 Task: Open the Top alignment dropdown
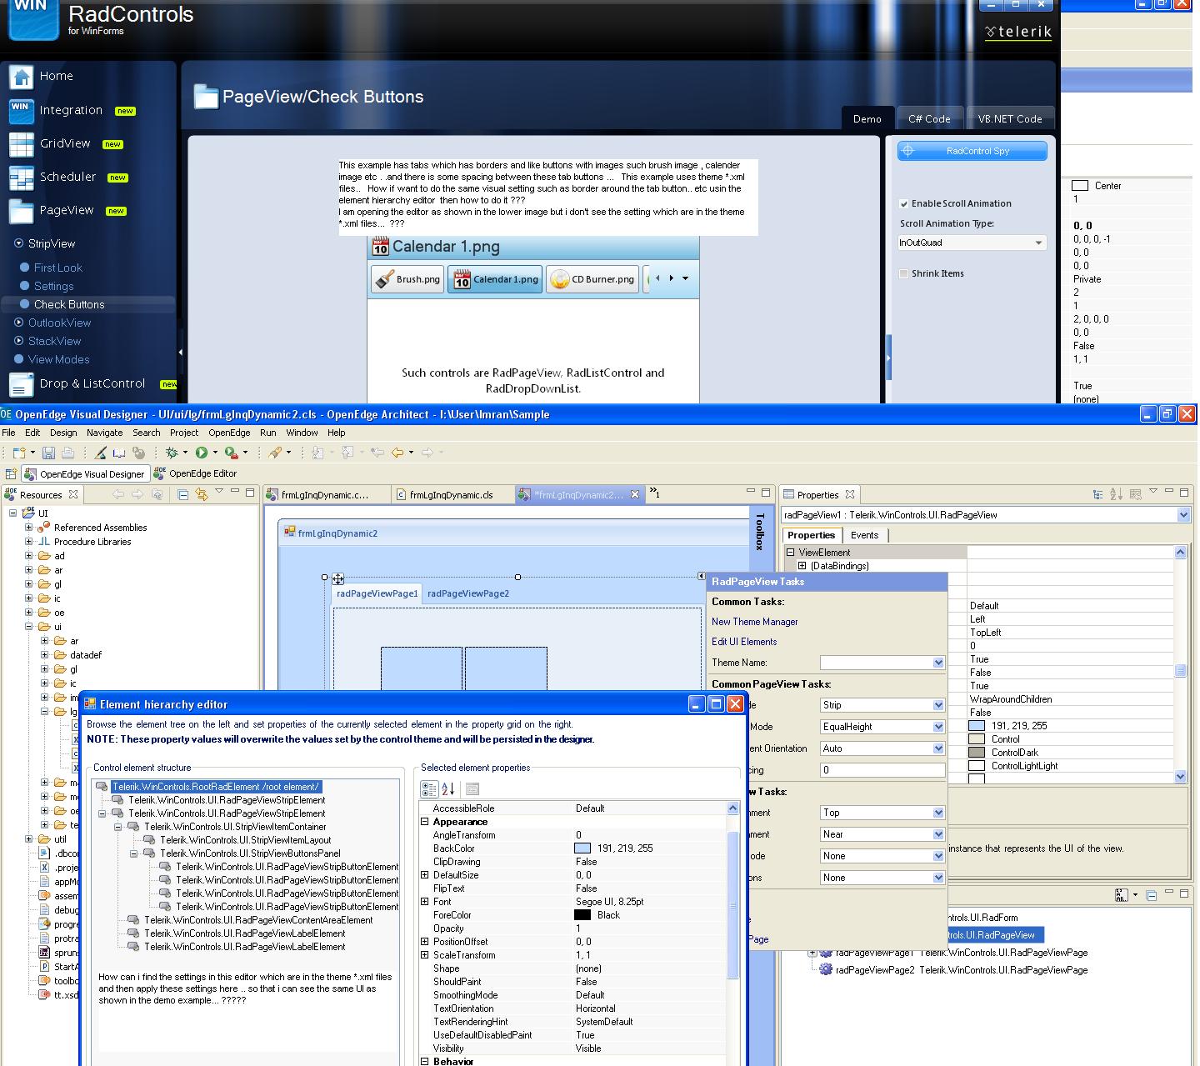pos(938,813)
